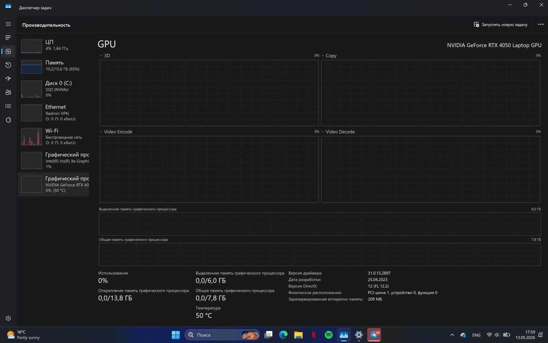Viewport: 548px width, 343px height.
Task: Open the App history page icon
Action: pyautogui.click(x=8, y=65)
